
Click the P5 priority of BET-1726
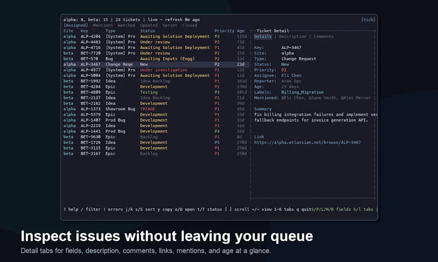coord(217,143)
